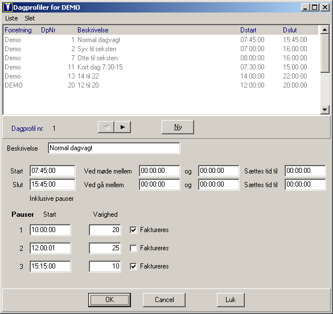Image resolution: width=333 pixels, height=314 pixels.
Task: Click the Beskrivelse column header
Action: [93, 30]
